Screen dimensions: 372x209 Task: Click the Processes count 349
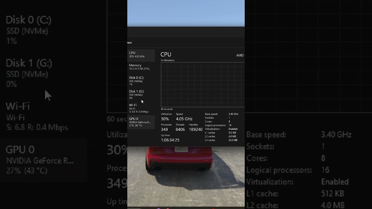point(164,129)
